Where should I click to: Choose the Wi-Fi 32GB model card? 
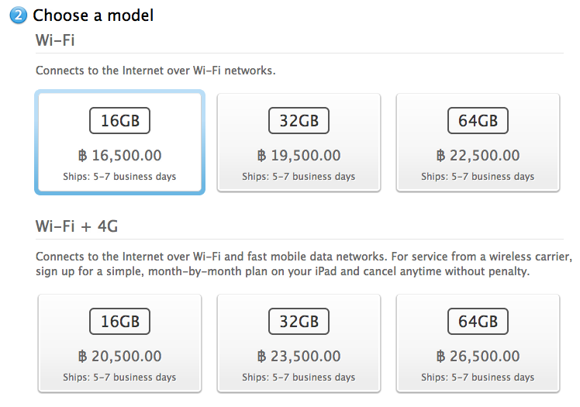pos(299,142)
